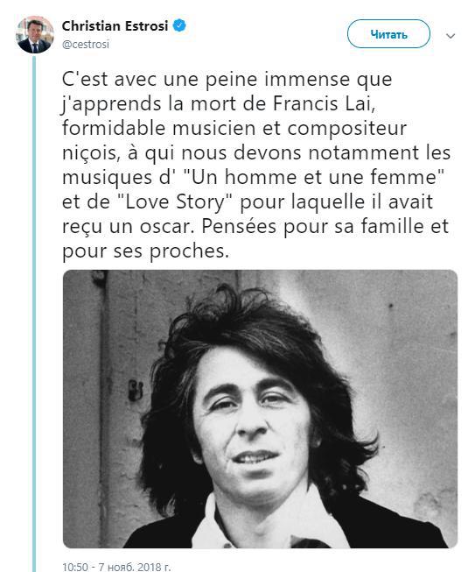The height and width of the screenshot is (572, 468).
Task: Open the tweet timestamp 7 нояб. 2018 г.
Action: pos(135,567)
